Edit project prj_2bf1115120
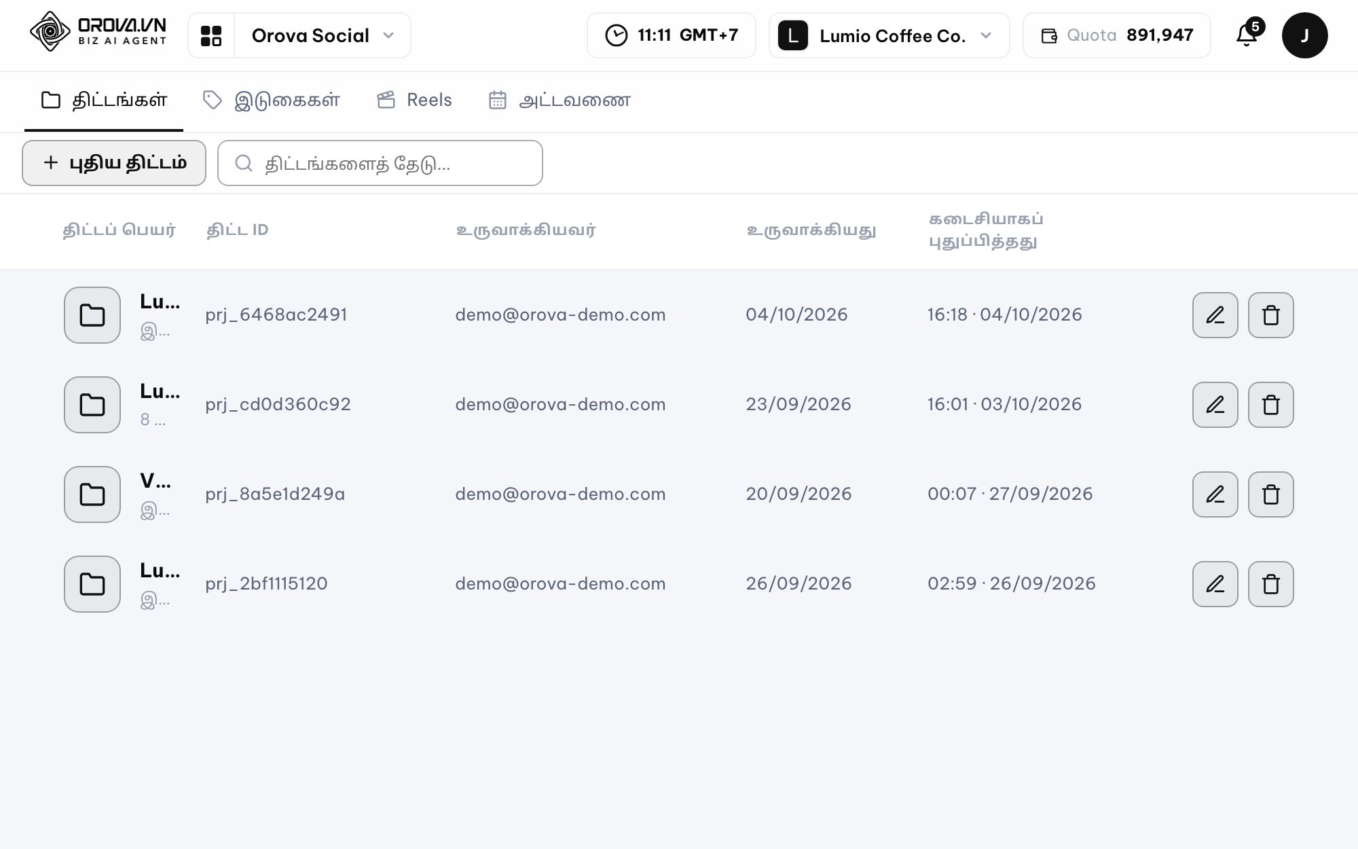The image size is (1358, 849). pyautogui.click(x=1215, y=584)
